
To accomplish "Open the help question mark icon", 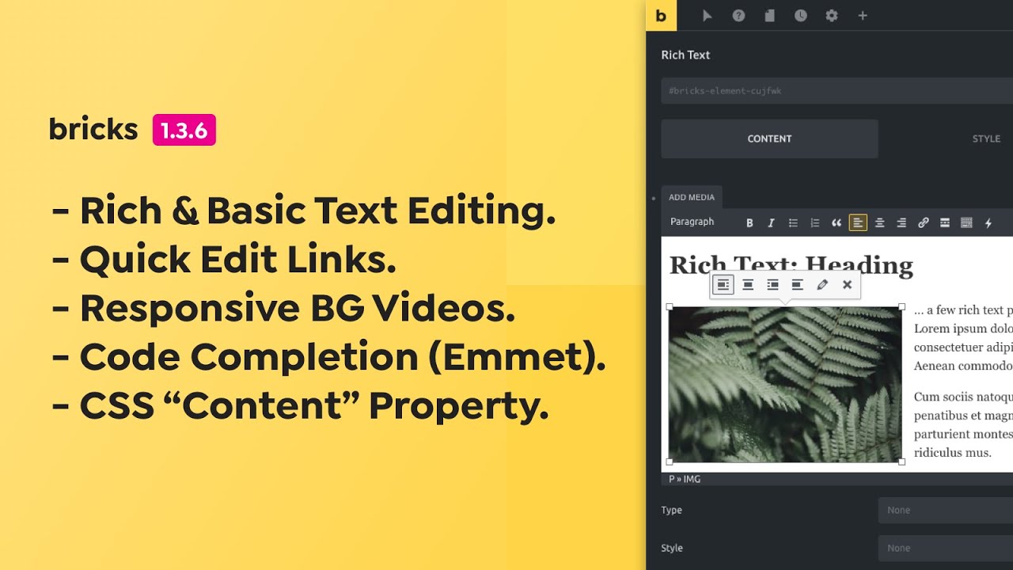I will [x=738, y=16].
